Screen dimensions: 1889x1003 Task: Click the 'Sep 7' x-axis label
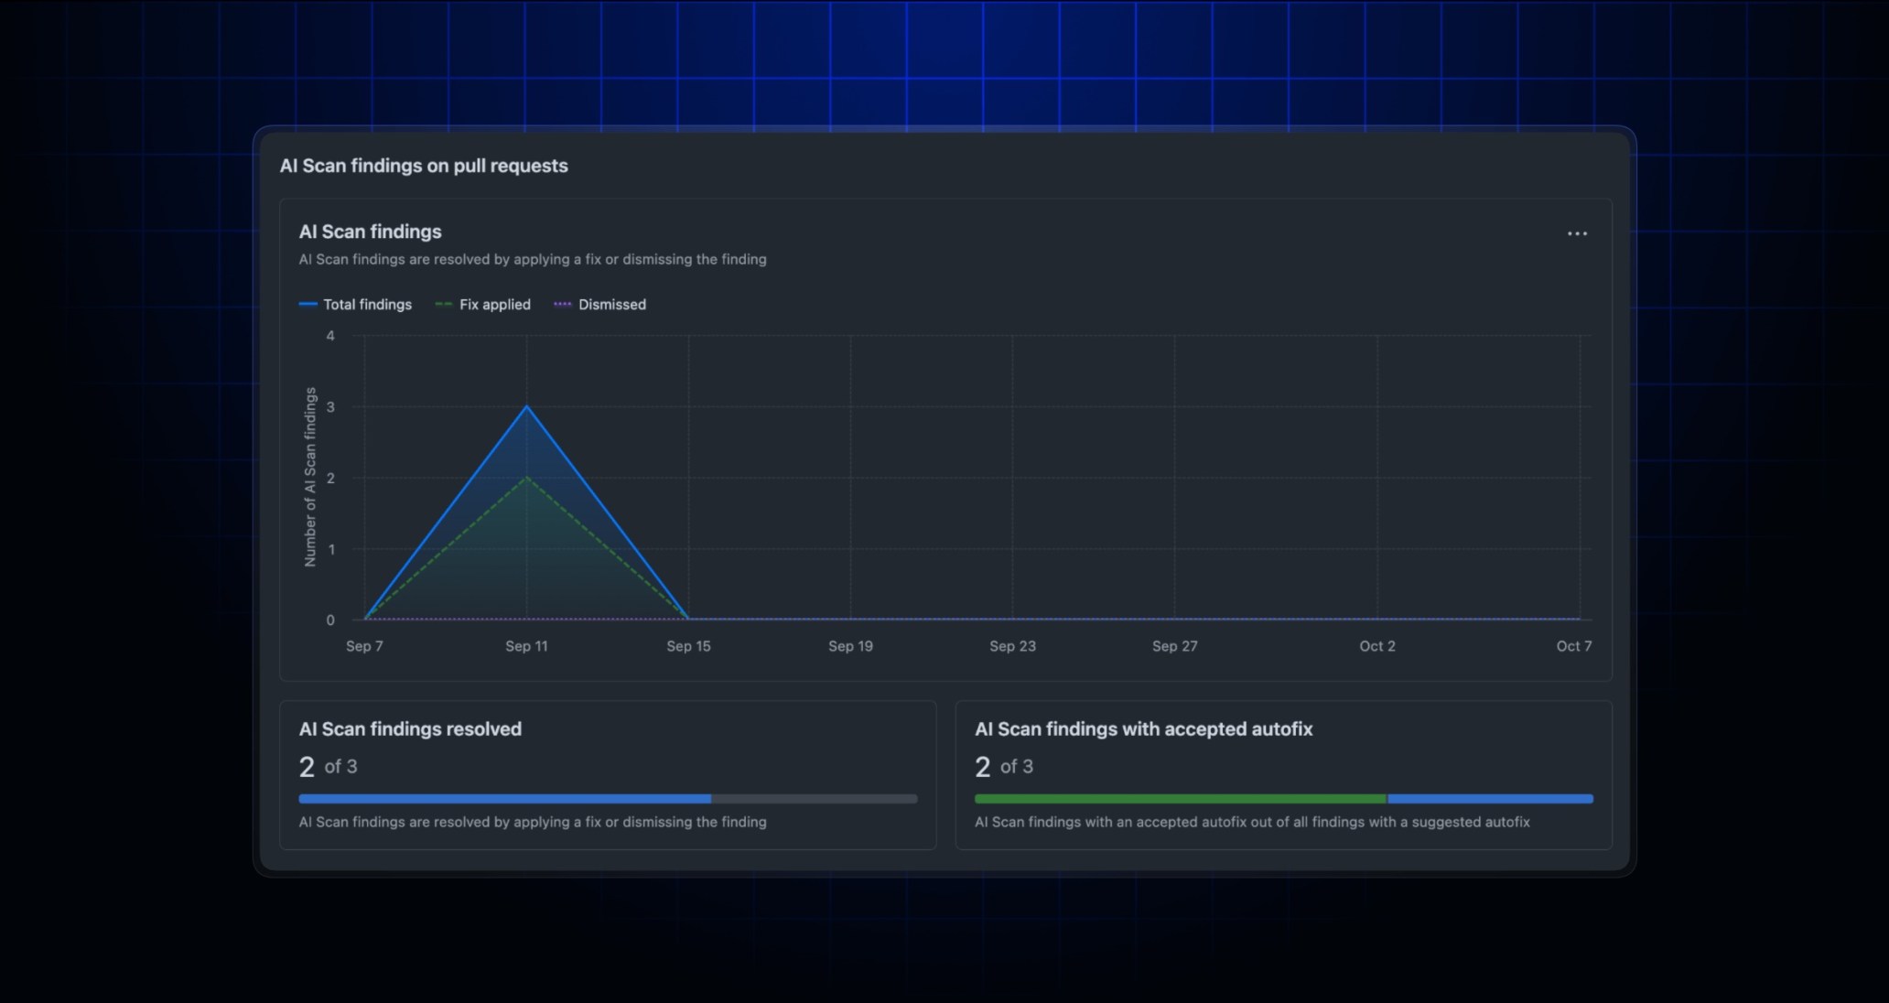click(364, 646)
